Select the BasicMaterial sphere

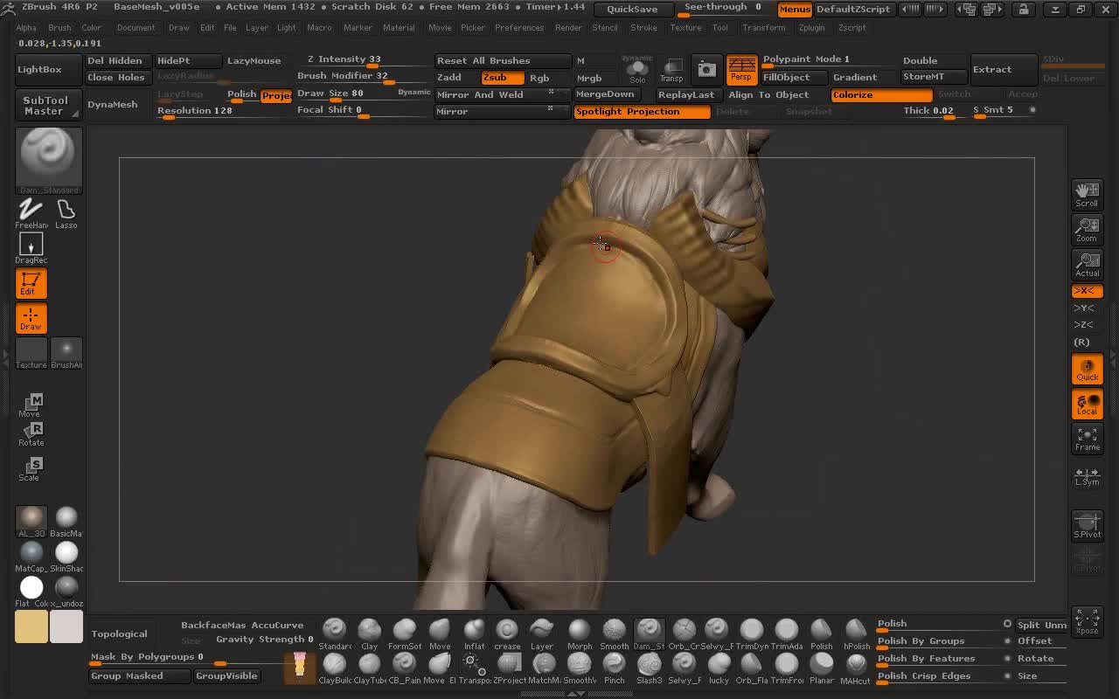click(x=66, y=522)
